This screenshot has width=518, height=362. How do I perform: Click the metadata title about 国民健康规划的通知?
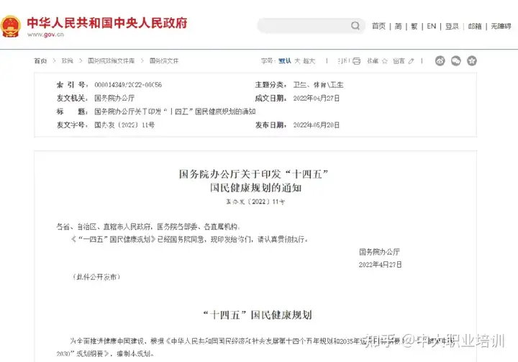[x=175, y=112]
